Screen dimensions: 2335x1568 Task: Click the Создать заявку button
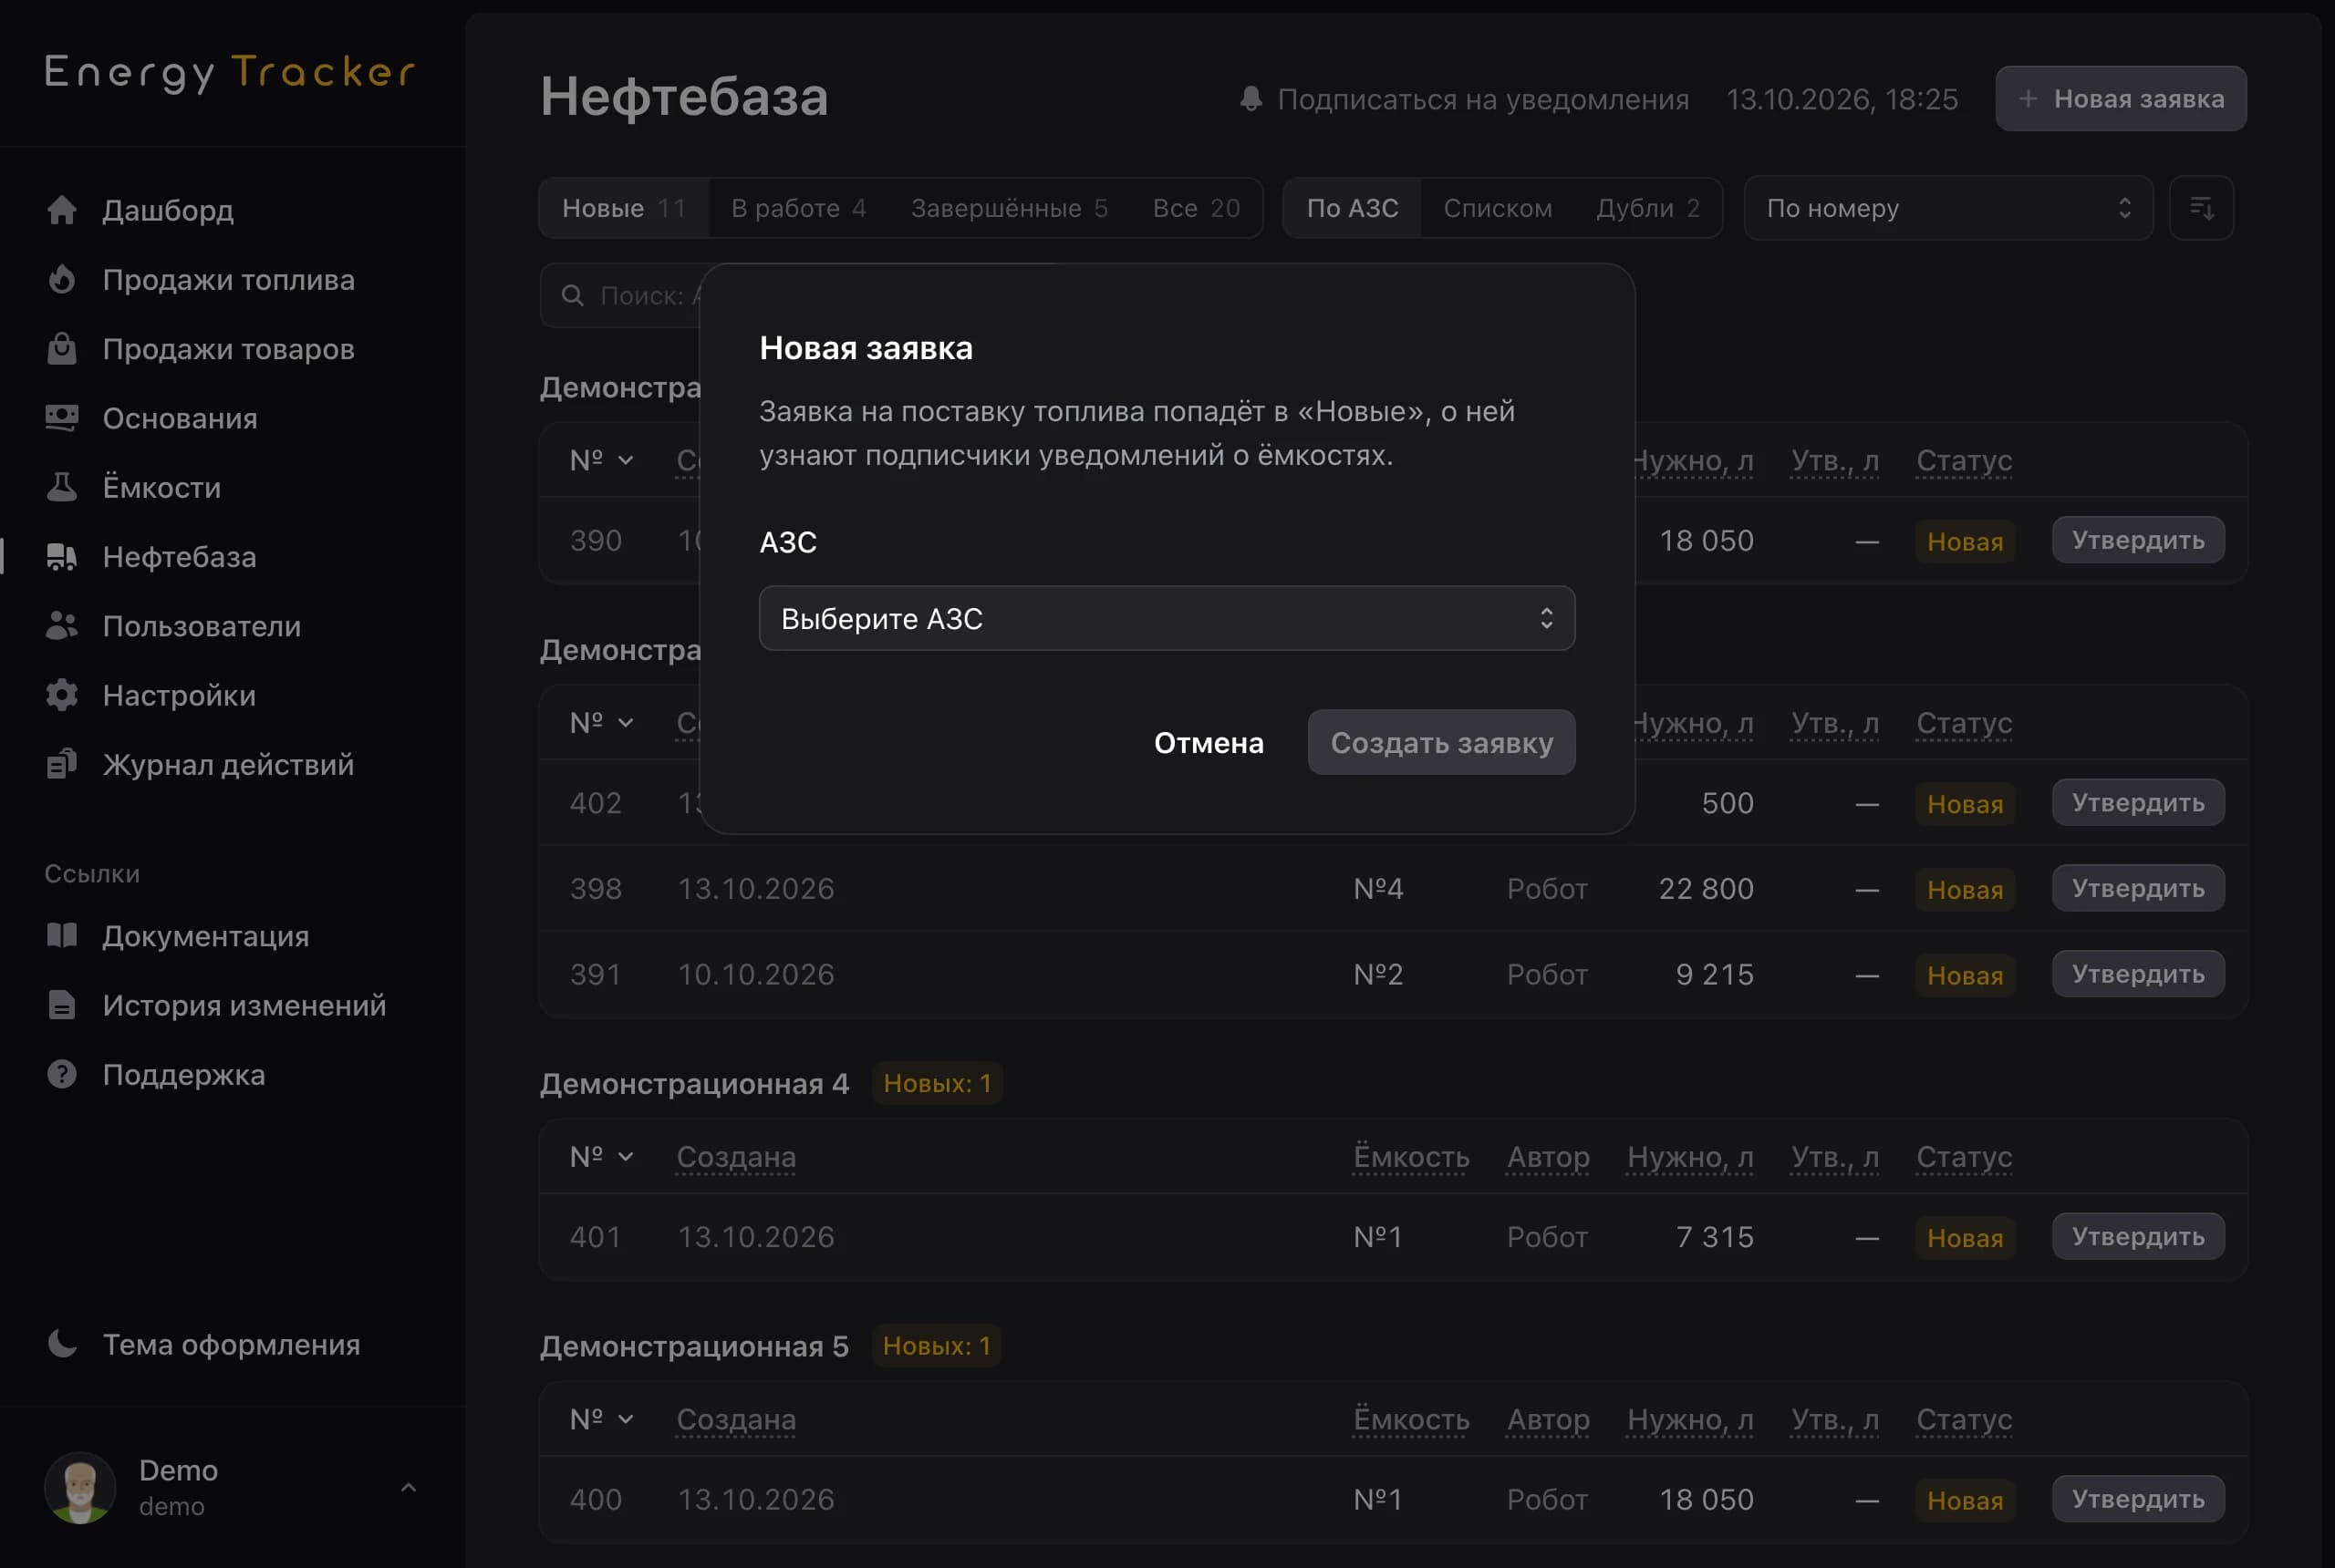click(1440, 742)
